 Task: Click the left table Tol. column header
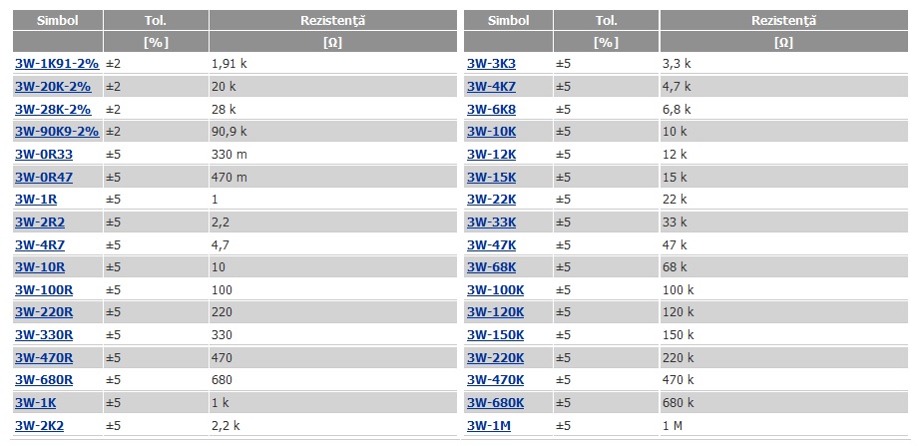pos(156,21)
